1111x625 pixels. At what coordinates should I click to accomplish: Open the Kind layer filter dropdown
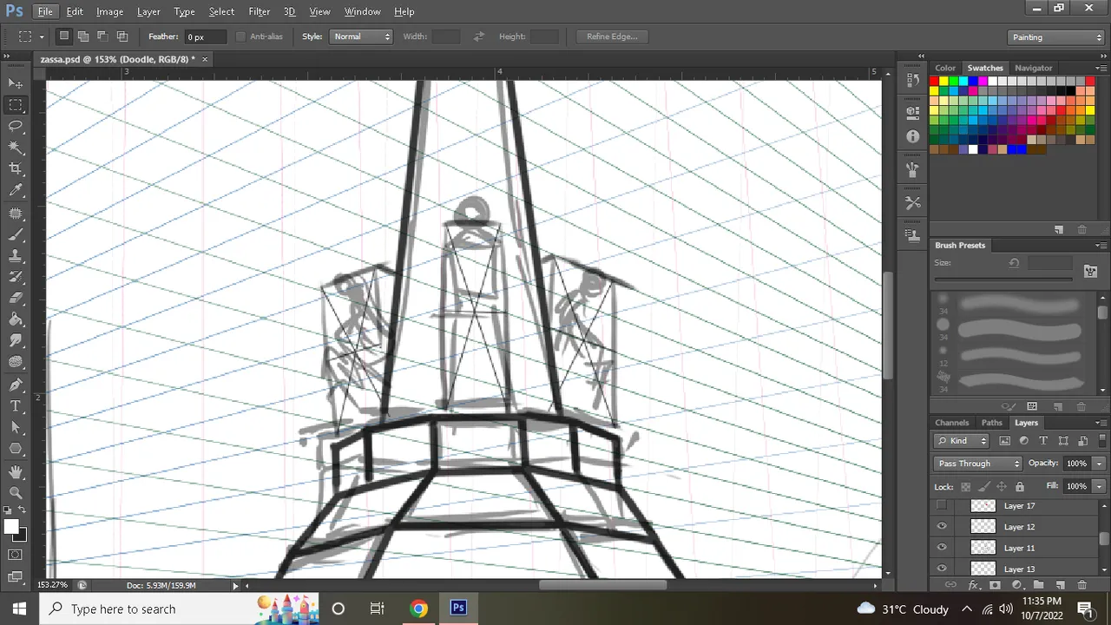click(x=961, y=441)
